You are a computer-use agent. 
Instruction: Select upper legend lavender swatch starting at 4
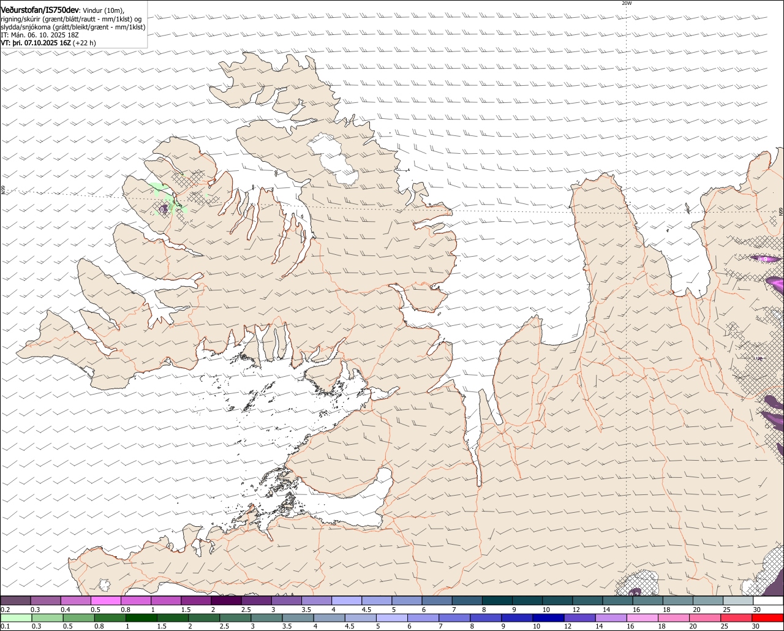(347, 601)
